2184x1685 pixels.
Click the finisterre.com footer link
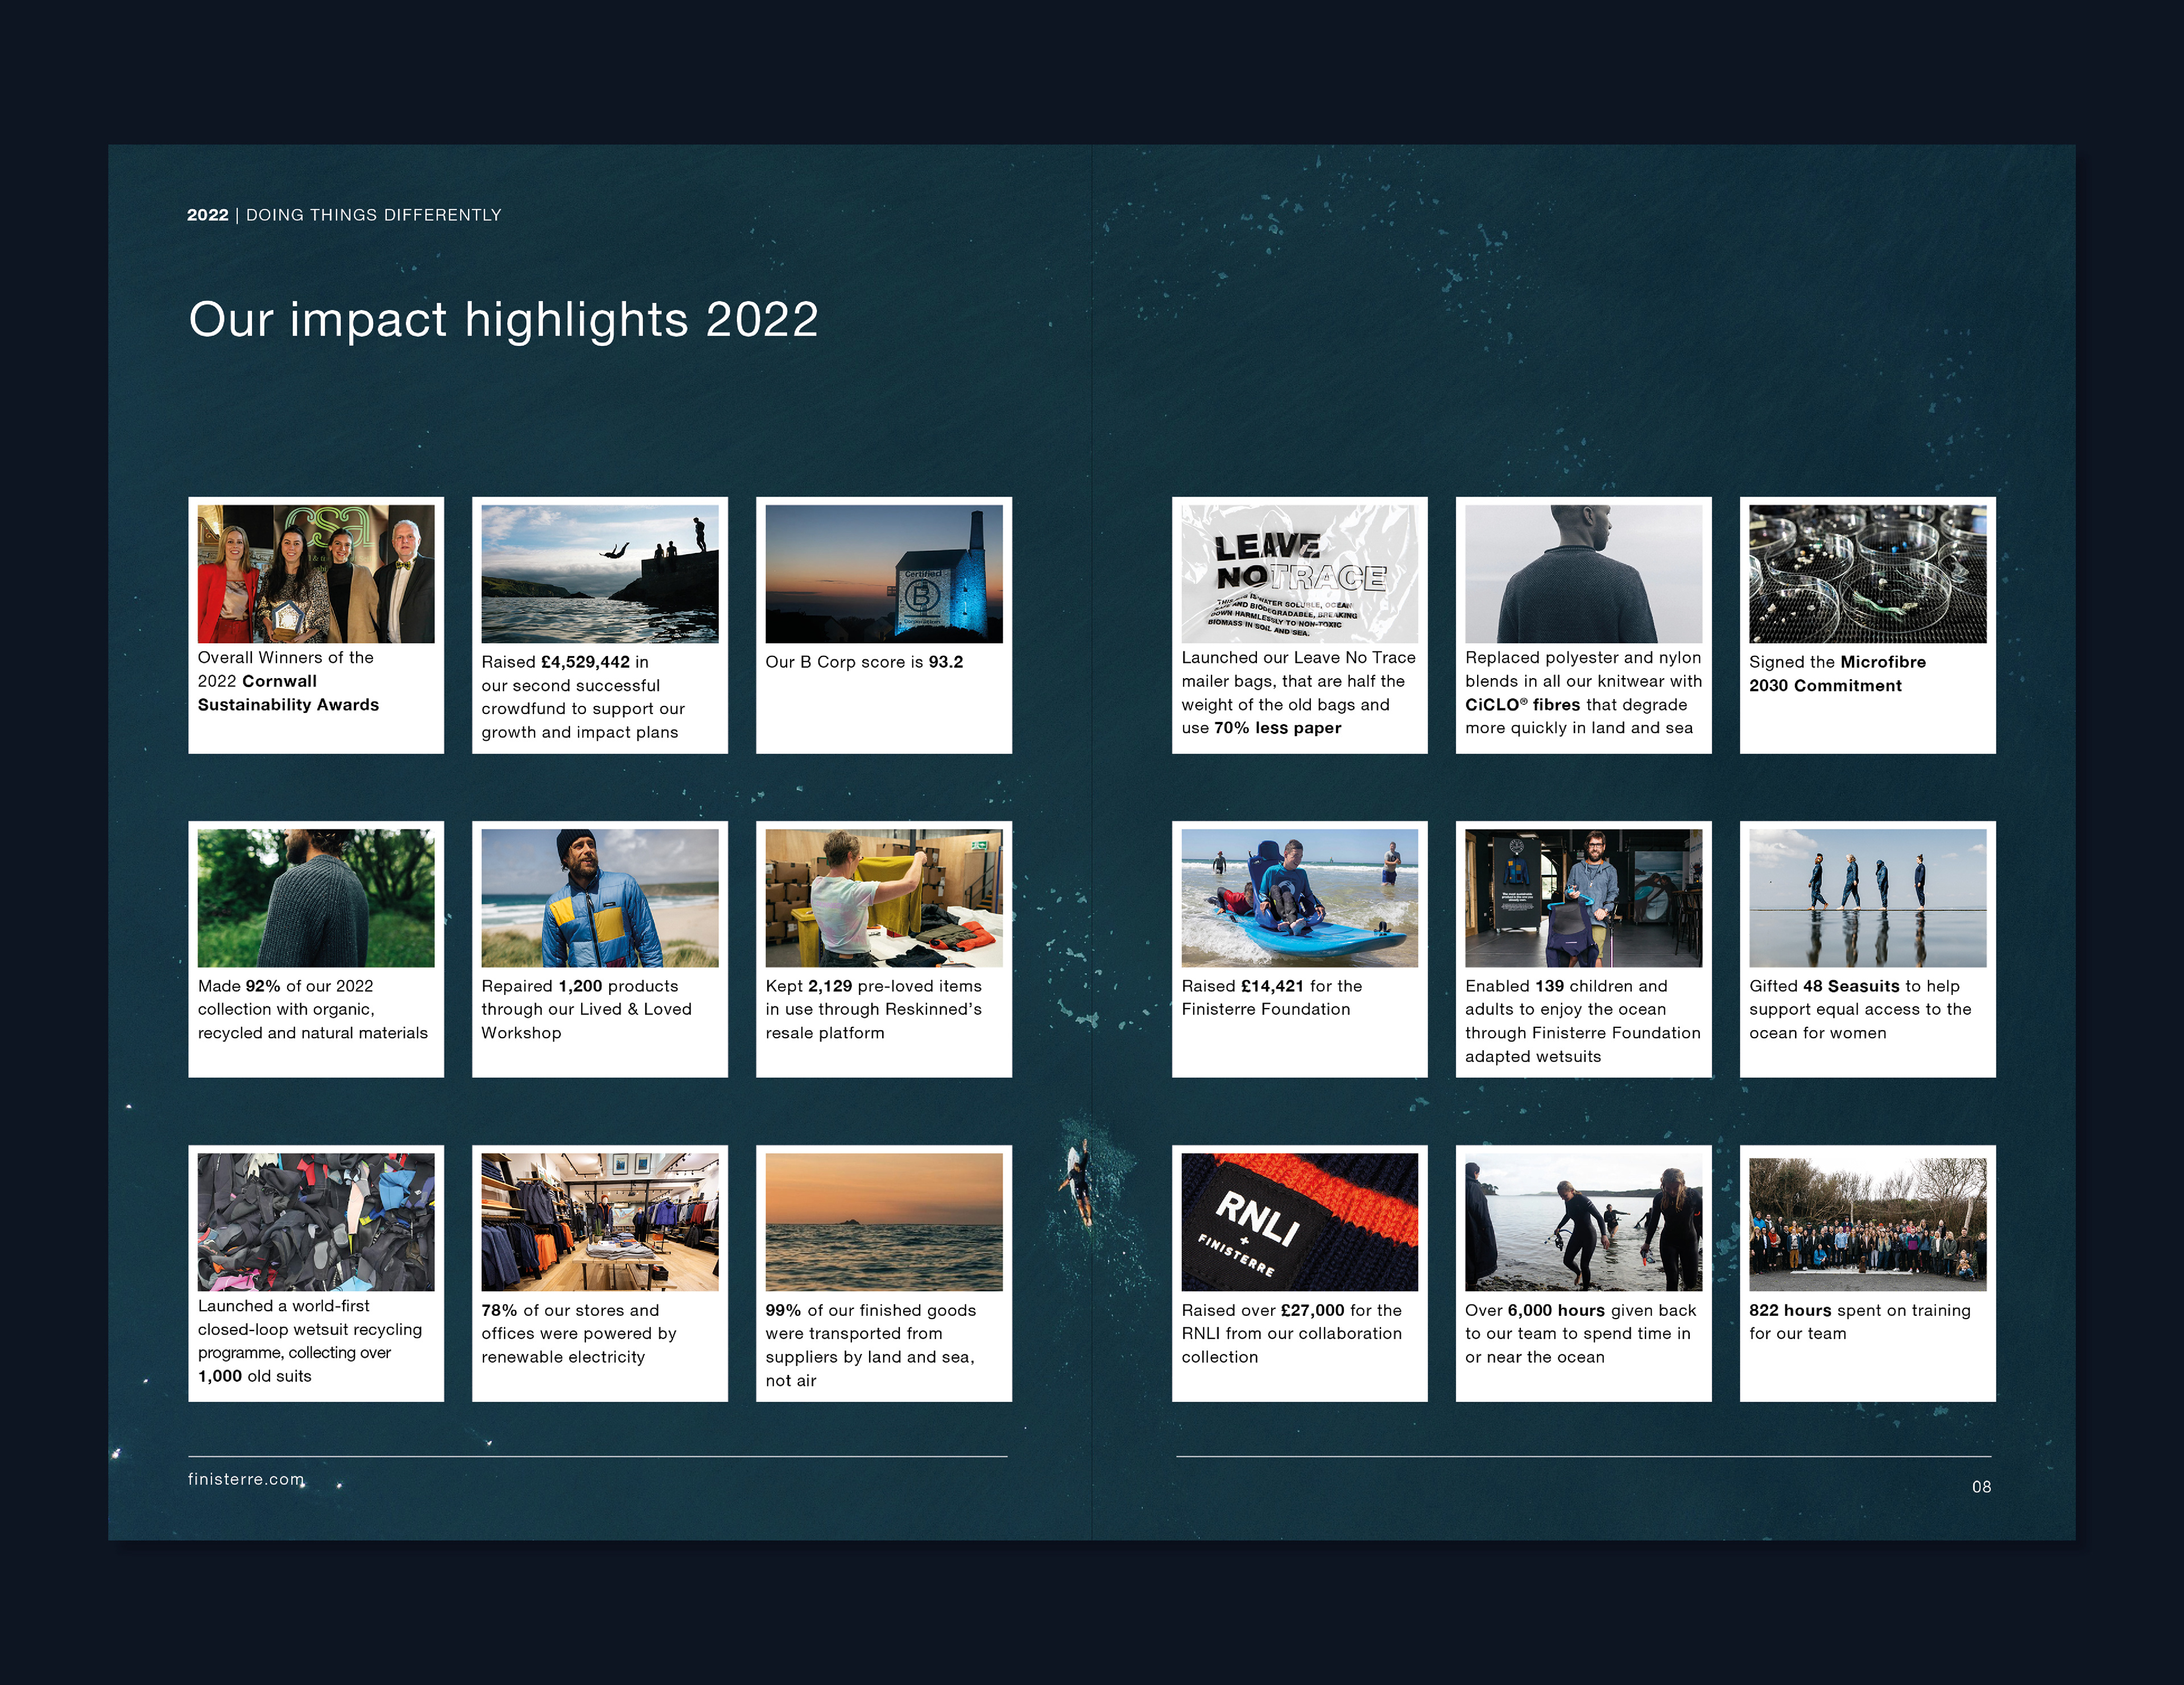[x=246, y=1479]
